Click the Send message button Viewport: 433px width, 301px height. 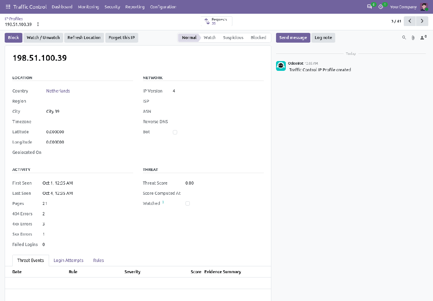pos(293,38)
